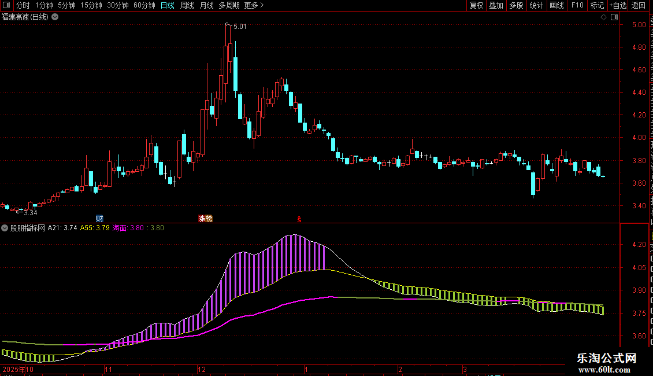Click the 12 month marker on time axis

point(202,369)
